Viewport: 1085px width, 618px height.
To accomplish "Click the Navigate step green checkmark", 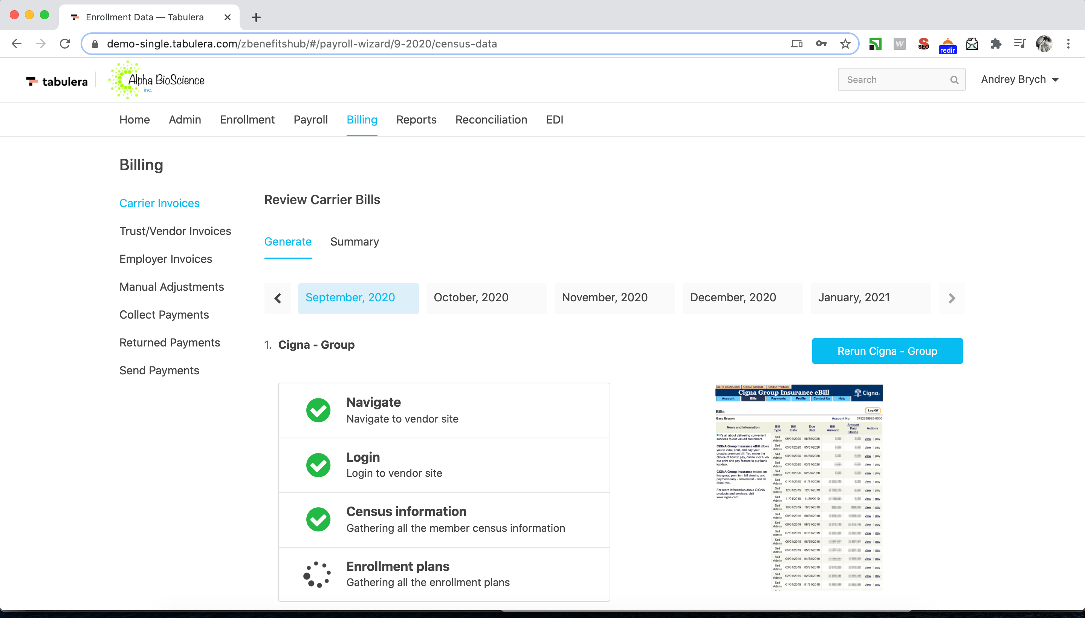I will coord(318,410).
